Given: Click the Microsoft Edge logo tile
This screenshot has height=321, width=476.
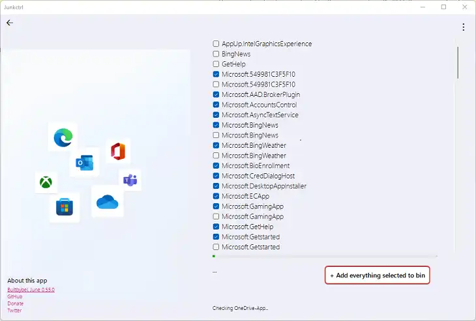Looking at the screenshot, I should pos(63,137).
